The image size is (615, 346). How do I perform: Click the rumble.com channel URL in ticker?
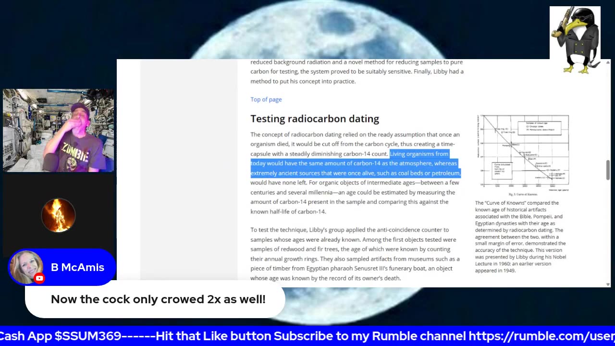coord(541,336)
